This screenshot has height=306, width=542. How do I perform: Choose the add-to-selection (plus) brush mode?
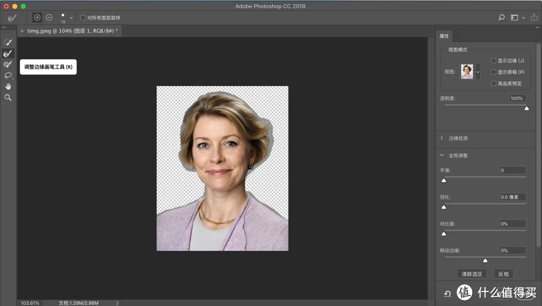click(x=37, y=17)
